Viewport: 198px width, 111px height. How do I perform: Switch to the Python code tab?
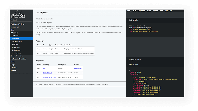pyautogui.click(x=155, y=11)
